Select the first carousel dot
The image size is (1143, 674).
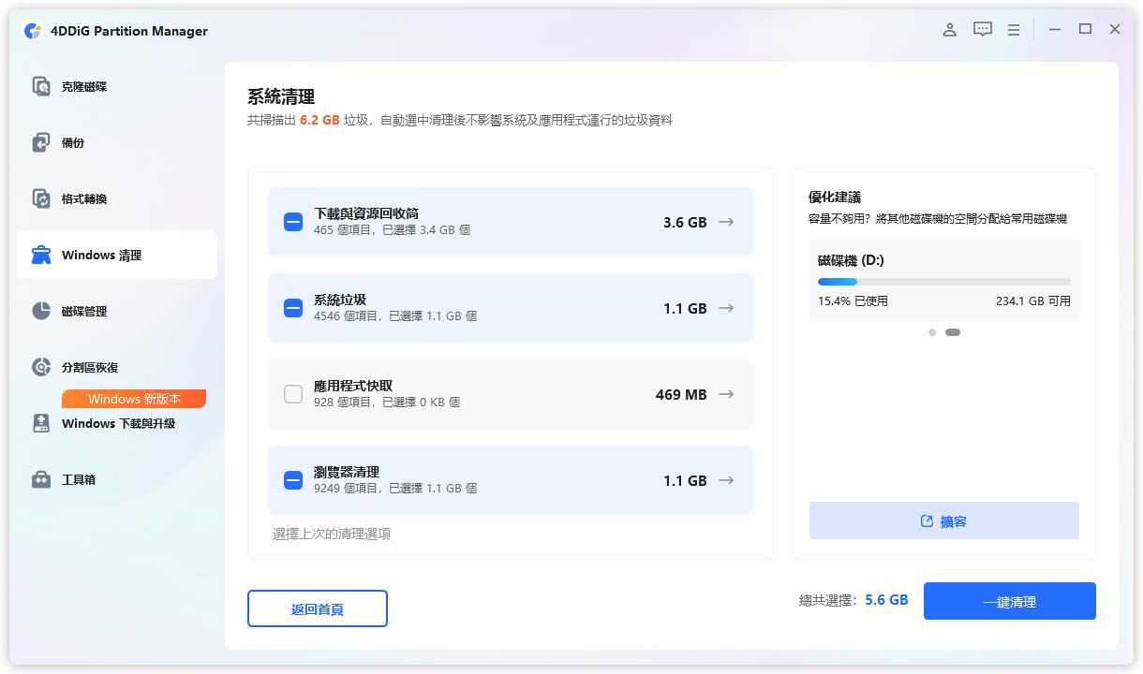pyautogui.click(x=932, y=332)
